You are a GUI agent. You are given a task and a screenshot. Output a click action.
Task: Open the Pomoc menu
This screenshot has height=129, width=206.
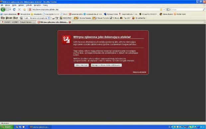(45, 5)
